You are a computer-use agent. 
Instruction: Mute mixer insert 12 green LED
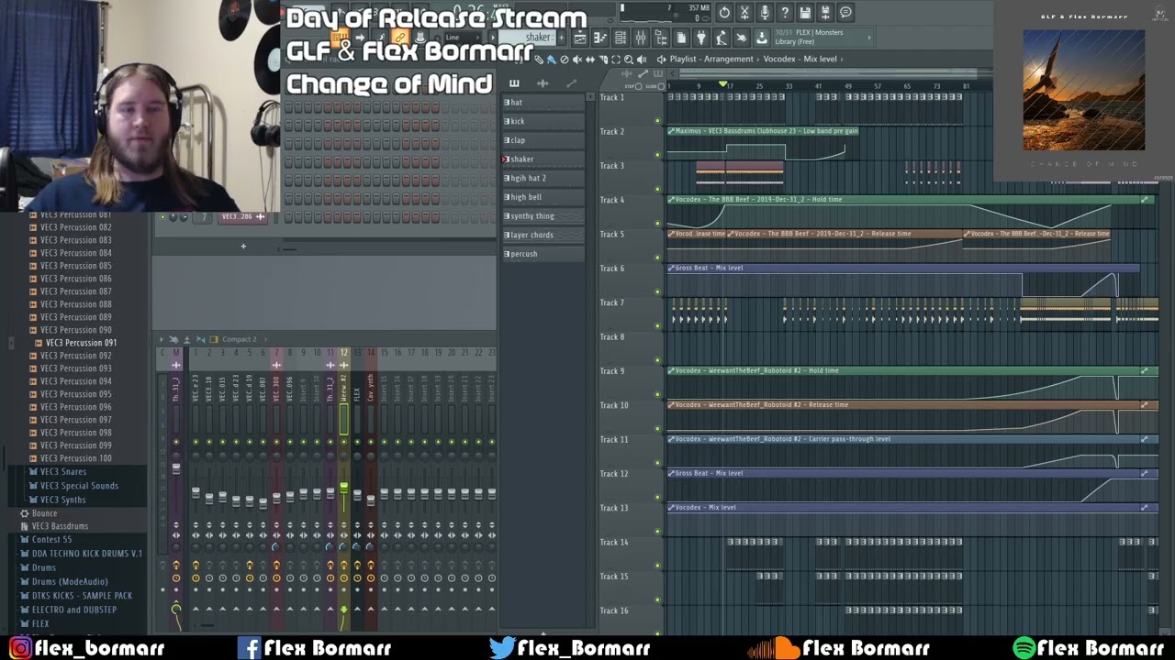(344, 442)
